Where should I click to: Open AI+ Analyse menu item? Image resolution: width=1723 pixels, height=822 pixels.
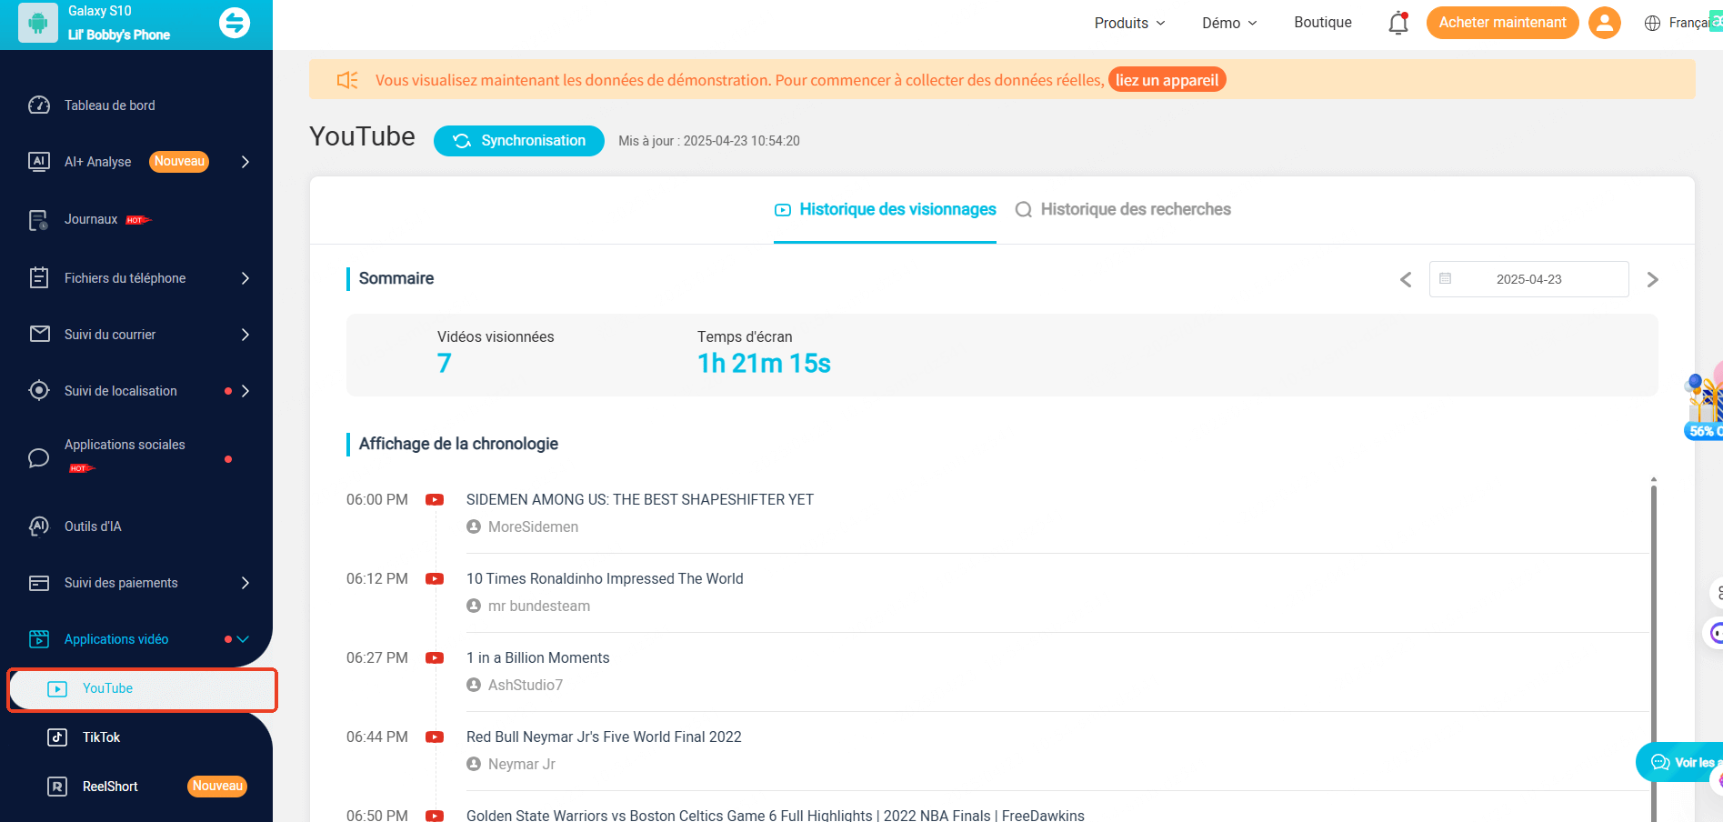click(x=97, y=162)
